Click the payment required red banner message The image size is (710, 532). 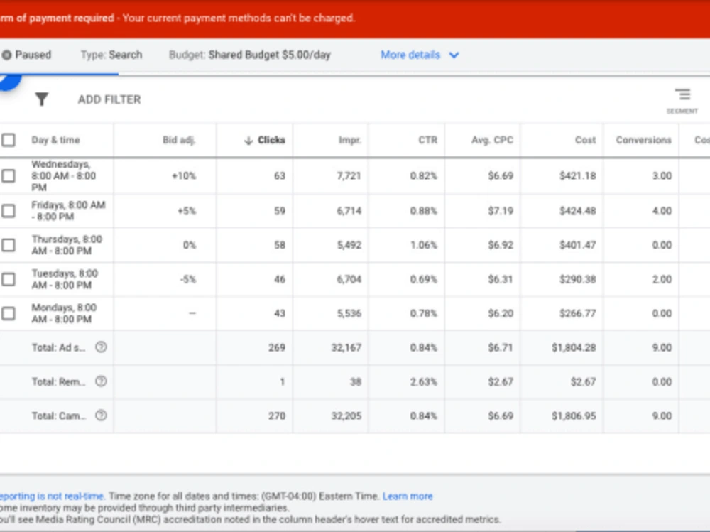177,18
